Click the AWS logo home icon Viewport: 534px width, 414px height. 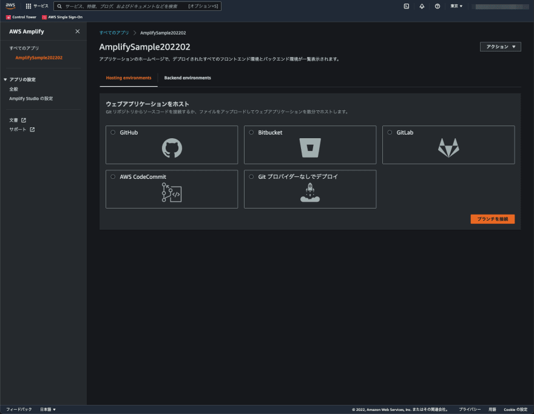click(10, 6)
